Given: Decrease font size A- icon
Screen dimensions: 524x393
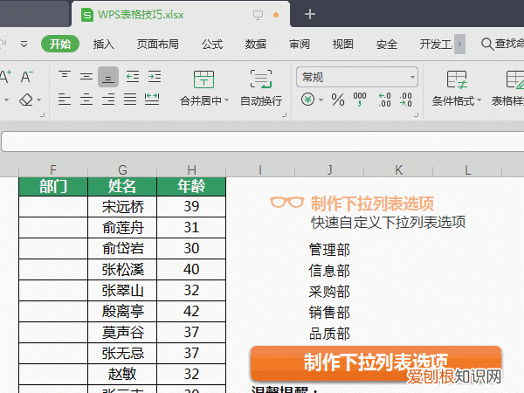Looking at the screenshot, I should click(27, 77).
